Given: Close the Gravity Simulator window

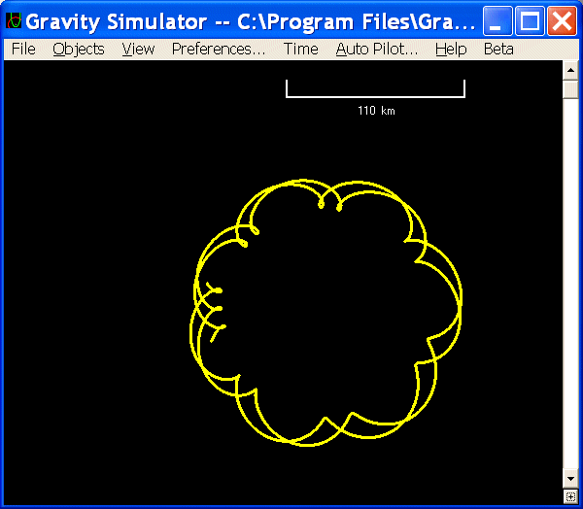Looking at the screenshot, I should (x=562, y=20).
